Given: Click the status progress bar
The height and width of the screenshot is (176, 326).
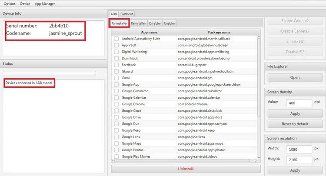Looking at the screenshot, I should click(49, 73).
